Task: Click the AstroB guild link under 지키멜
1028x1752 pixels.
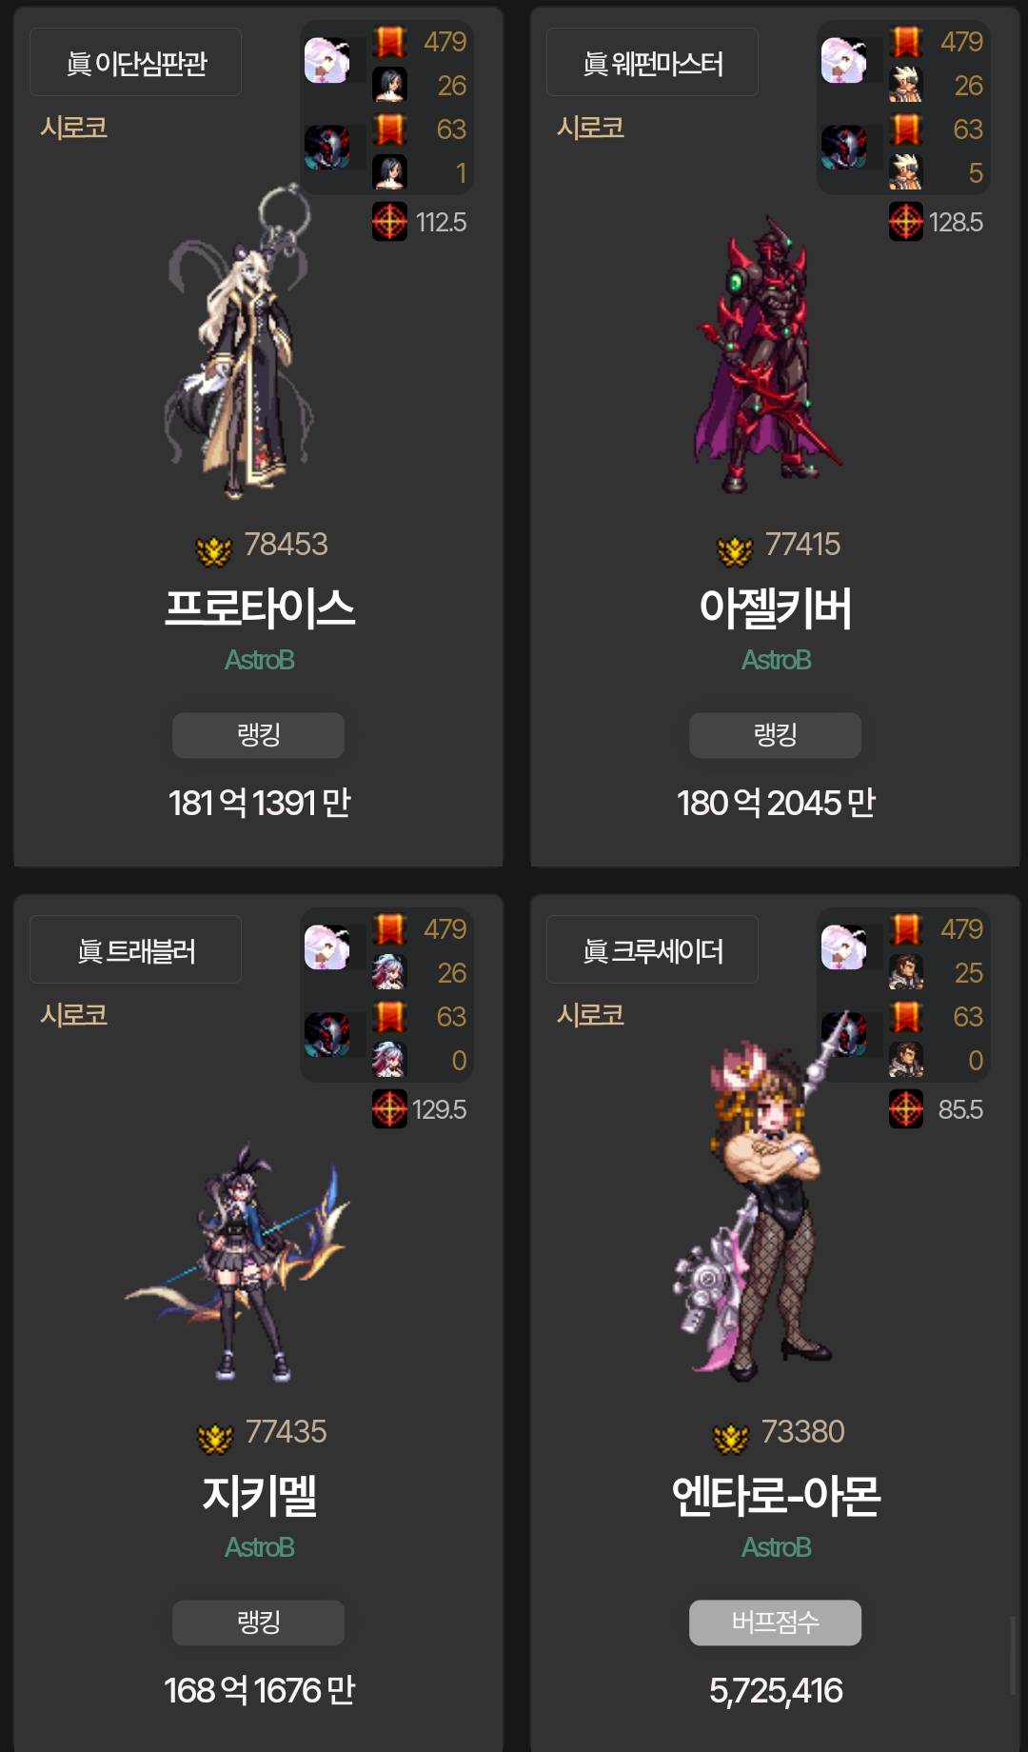Action: click(259, 1547)
